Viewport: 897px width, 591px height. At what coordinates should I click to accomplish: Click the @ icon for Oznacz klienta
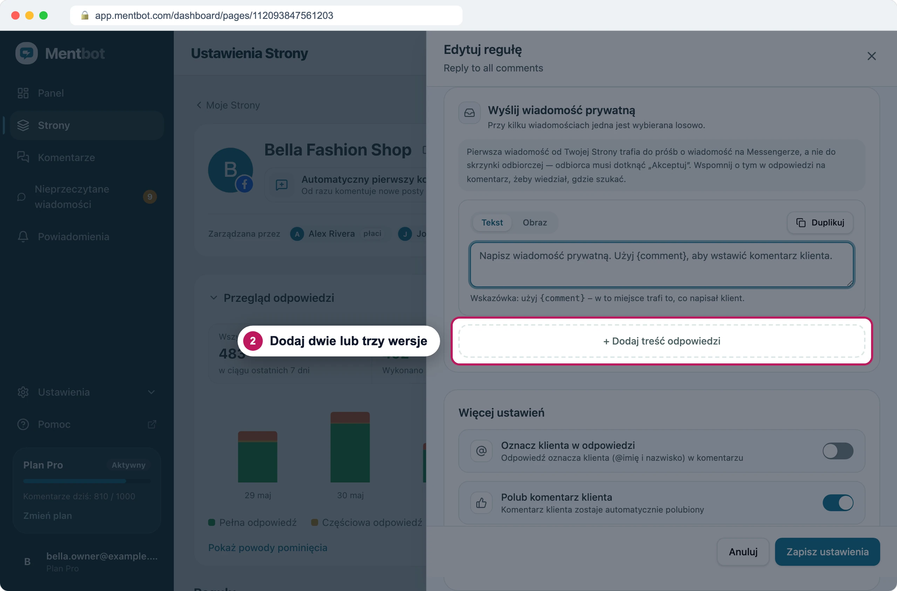pos(481,451)
